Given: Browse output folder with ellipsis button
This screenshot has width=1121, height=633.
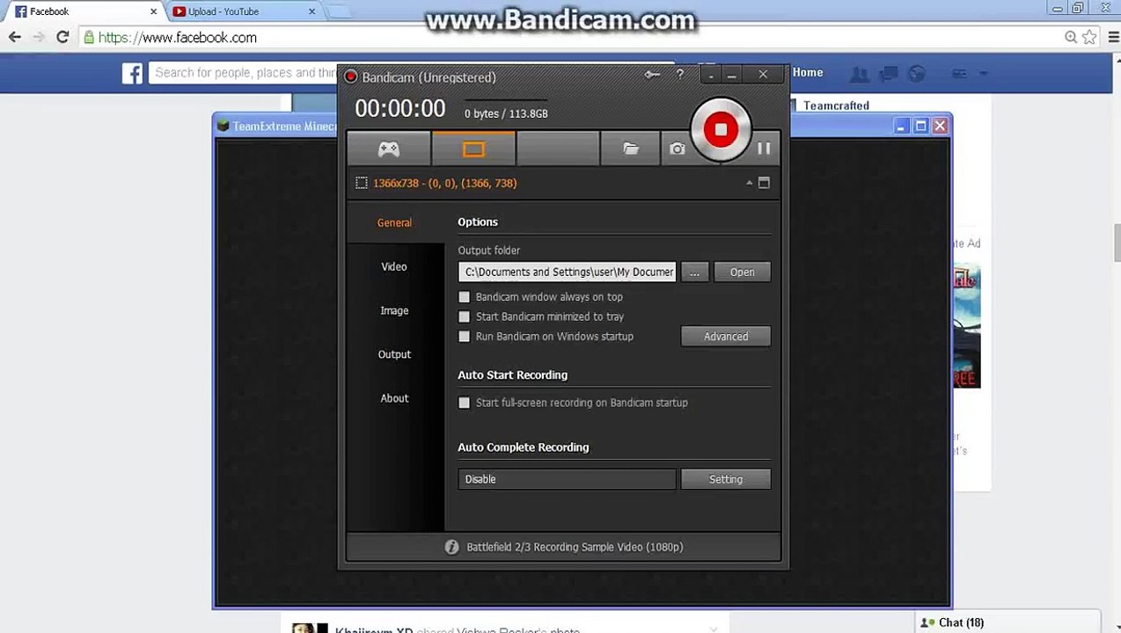Looking at the screenshot, I should (694, 272).
